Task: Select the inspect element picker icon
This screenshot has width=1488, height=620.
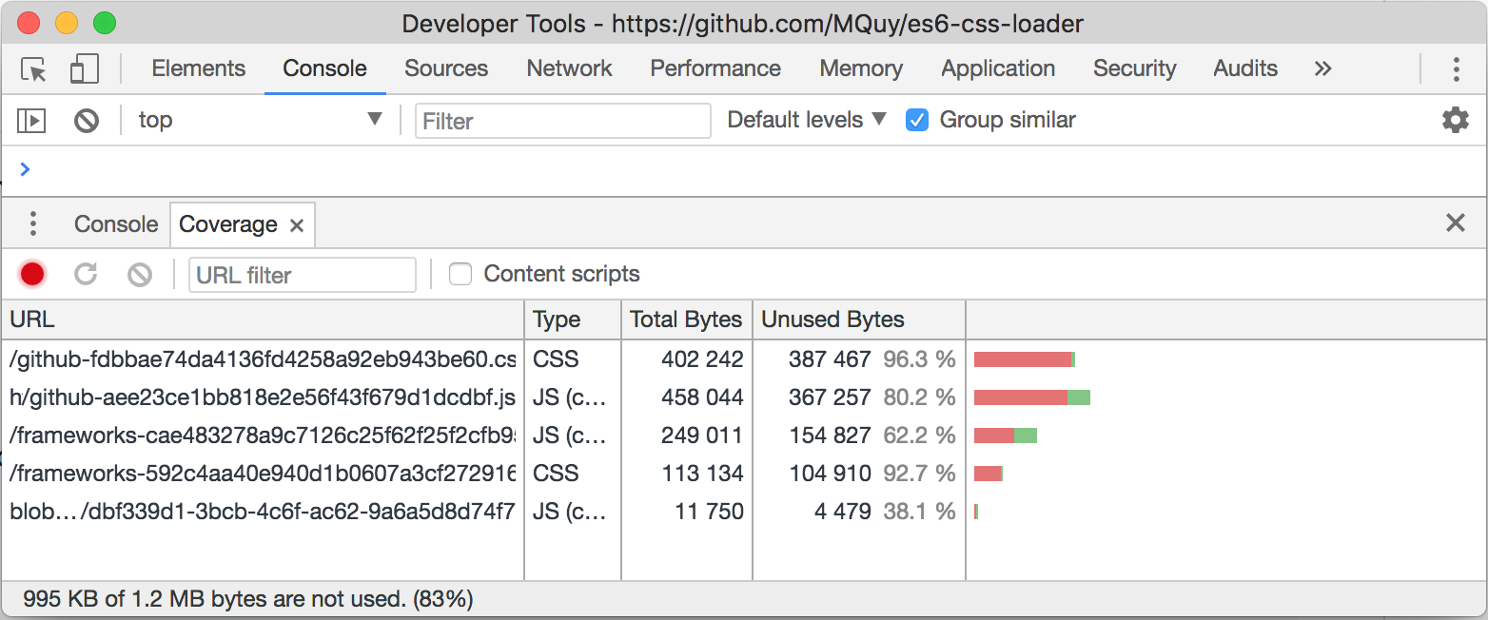Action: click(x=33, y=69)
